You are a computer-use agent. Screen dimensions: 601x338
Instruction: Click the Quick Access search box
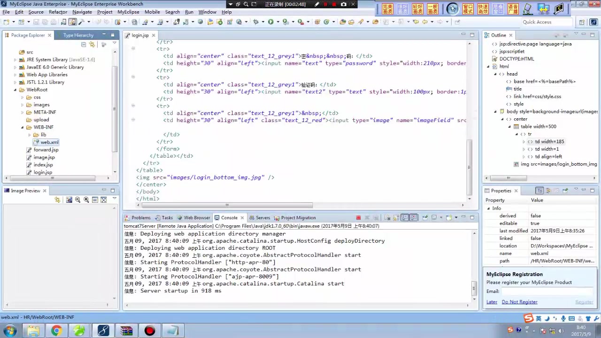pyautogui.click(x=547, y=22)
